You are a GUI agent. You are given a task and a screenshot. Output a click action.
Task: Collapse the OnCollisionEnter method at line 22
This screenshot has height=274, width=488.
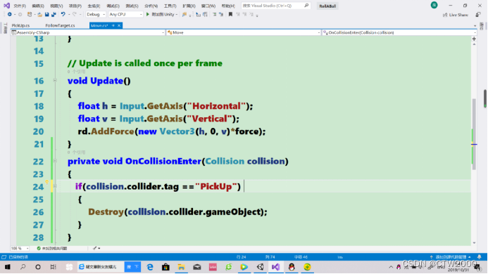click(x=55, y=161)
